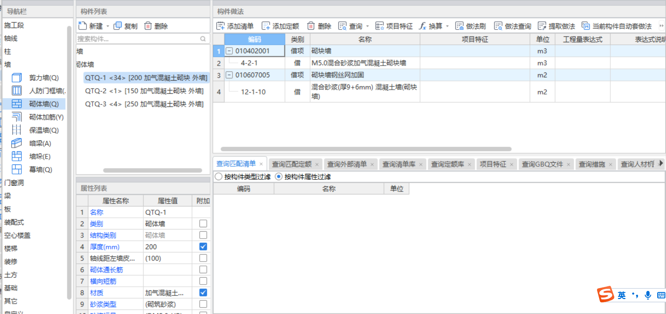Click the 当前构件自动套做法 icon
Viewport: 666px width, 314px height.
click(585, 26)
